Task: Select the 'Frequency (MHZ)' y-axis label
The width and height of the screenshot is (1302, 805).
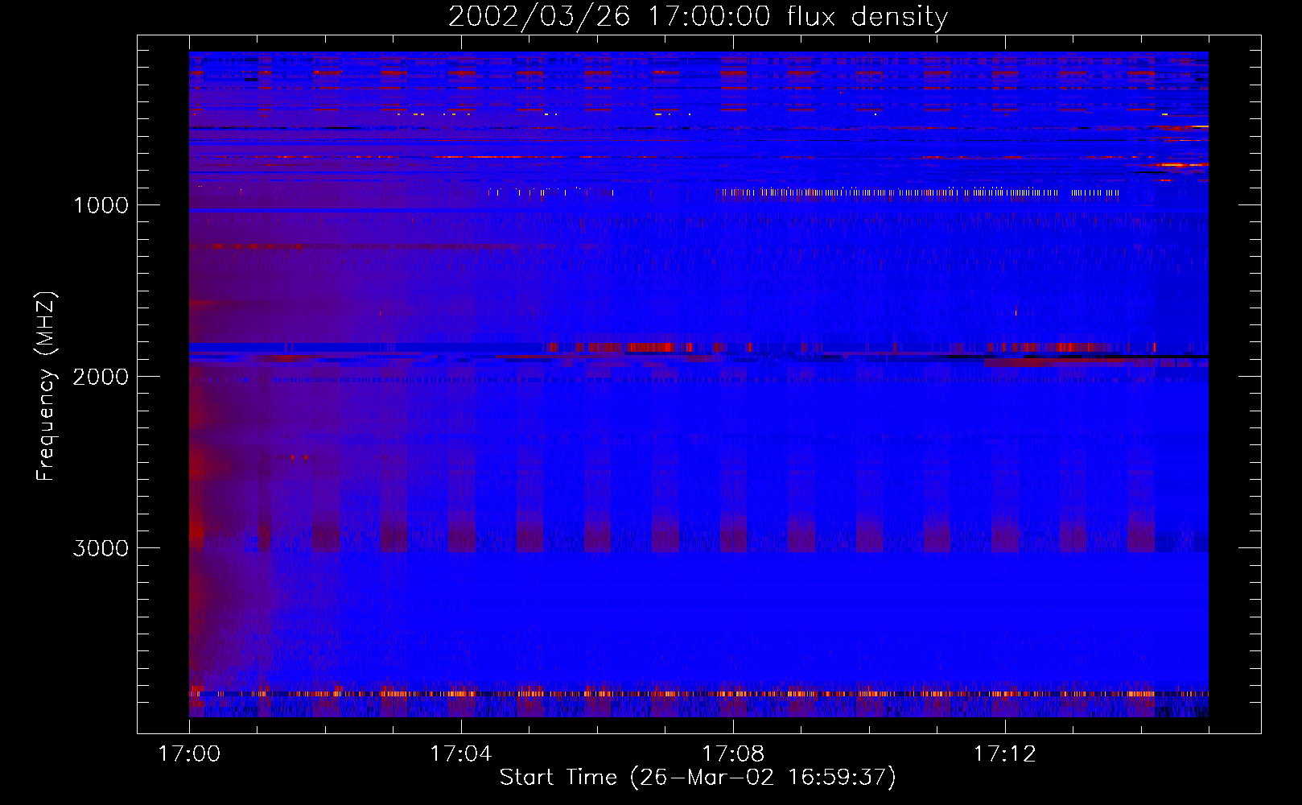Action: coord(46,386)
